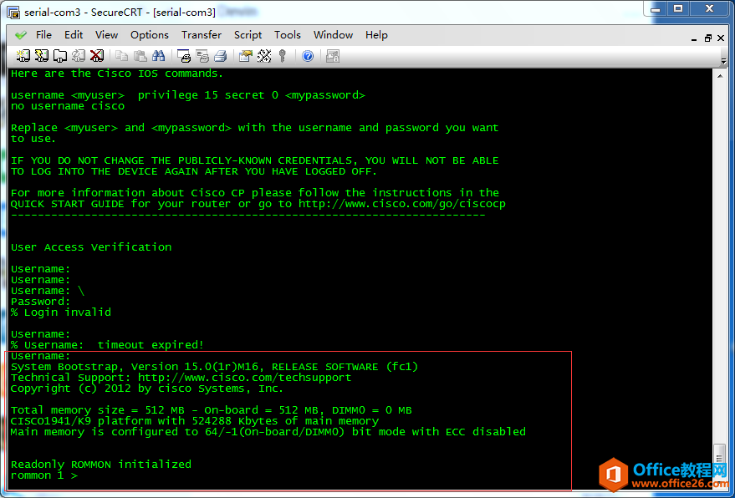Click the 'Total memory size = 512 MB' line
Screen dimensions: 735x498
click(x=211, y=410)
